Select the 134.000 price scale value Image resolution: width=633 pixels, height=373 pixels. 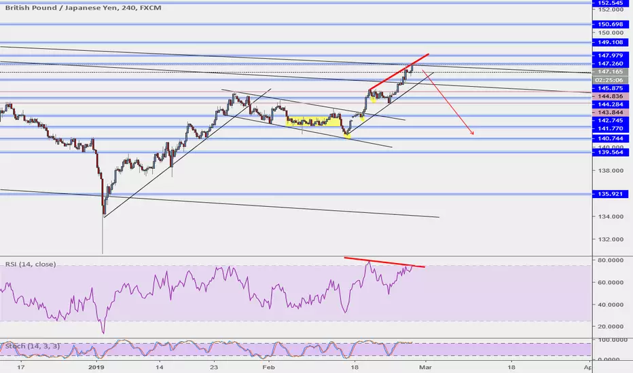(611, 216)
